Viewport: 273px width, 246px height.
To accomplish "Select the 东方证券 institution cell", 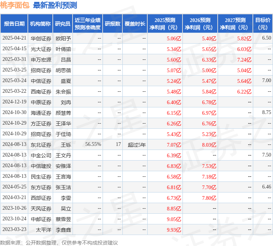I will click(x=41, y=187).
